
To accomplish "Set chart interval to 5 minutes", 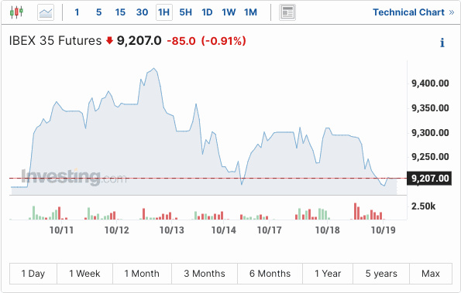I will (x=99, y=12).
